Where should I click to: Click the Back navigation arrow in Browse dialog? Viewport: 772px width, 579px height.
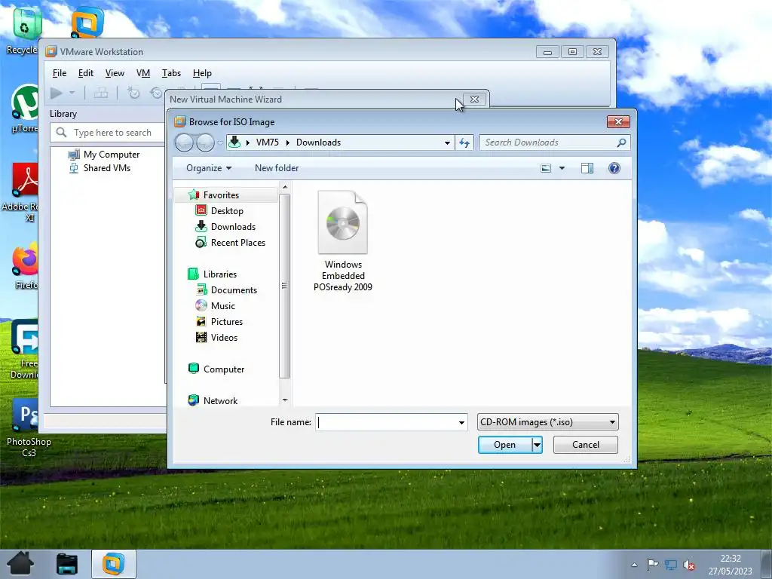184,142
